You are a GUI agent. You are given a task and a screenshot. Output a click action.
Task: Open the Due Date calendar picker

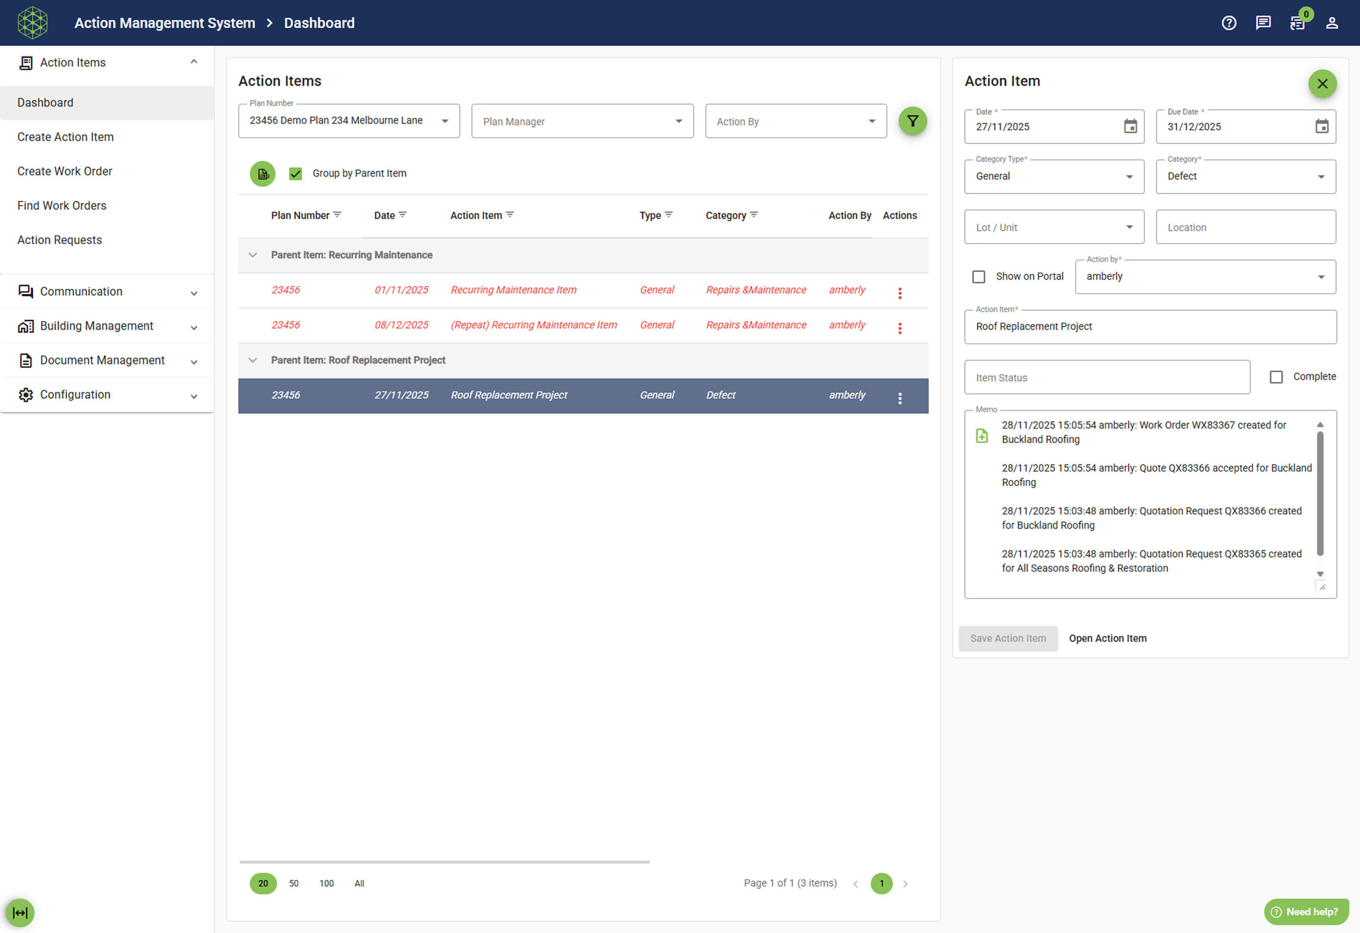tap(1321, 126)
